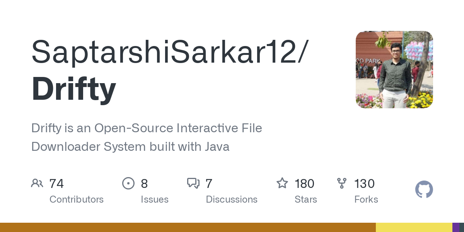Click the Contributors people icon

pos(37,183)
